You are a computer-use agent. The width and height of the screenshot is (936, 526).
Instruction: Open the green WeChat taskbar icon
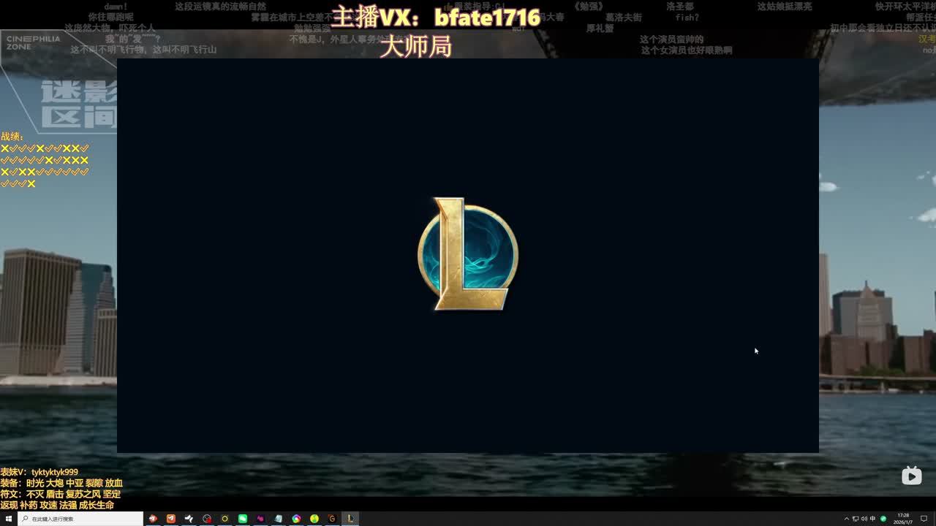(243, 519)
